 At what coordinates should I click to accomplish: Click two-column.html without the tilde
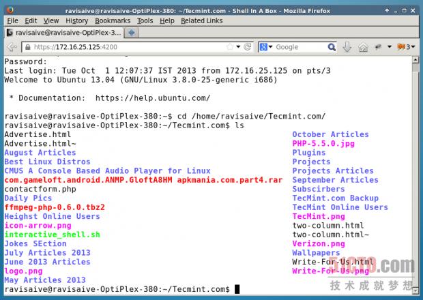(x=328, y=226)
